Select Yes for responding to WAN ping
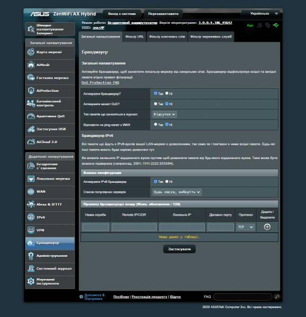 coord(155,125)
